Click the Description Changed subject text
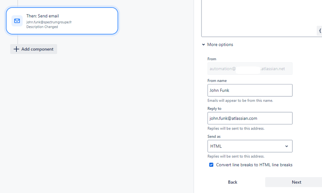 42,27
